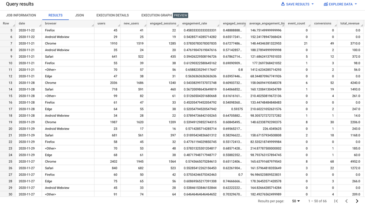This screenshot has height=205, width=365.
Task: Select Safari cell in row 9
Action: point(49,57)
